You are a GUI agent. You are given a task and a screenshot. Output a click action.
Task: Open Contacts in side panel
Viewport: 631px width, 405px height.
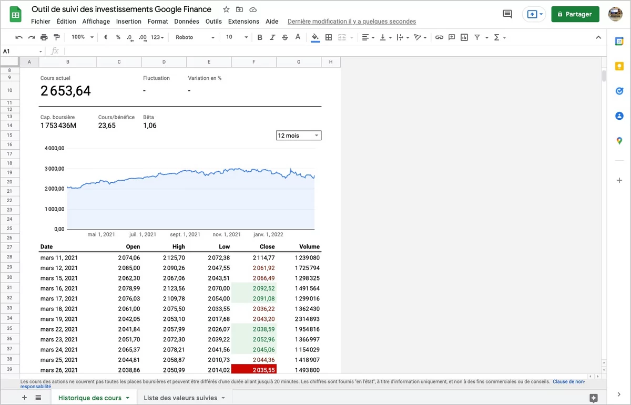tap(619, 116)
